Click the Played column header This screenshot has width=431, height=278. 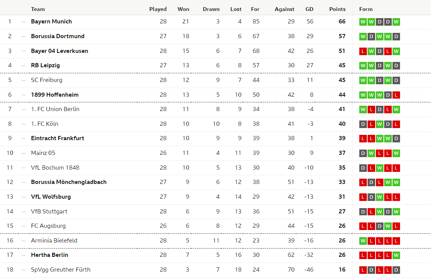point(158,9)
